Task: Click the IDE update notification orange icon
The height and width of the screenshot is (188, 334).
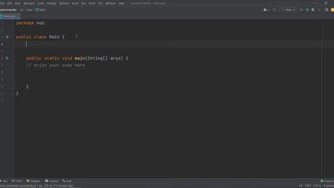Action: [332, 10]
